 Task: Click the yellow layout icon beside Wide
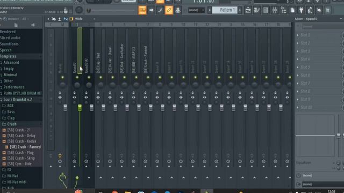click(71, 19)
